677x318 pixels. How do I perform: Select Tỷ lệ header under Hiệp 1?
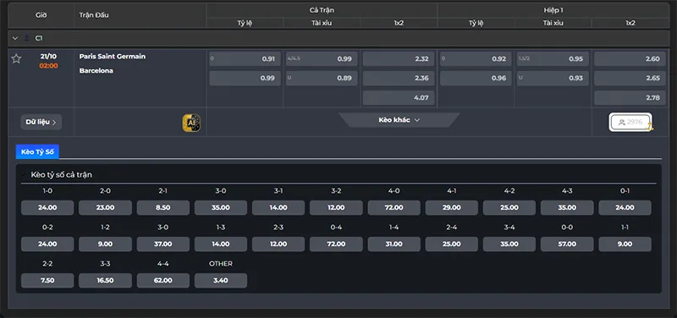click(x=476, y=24)
